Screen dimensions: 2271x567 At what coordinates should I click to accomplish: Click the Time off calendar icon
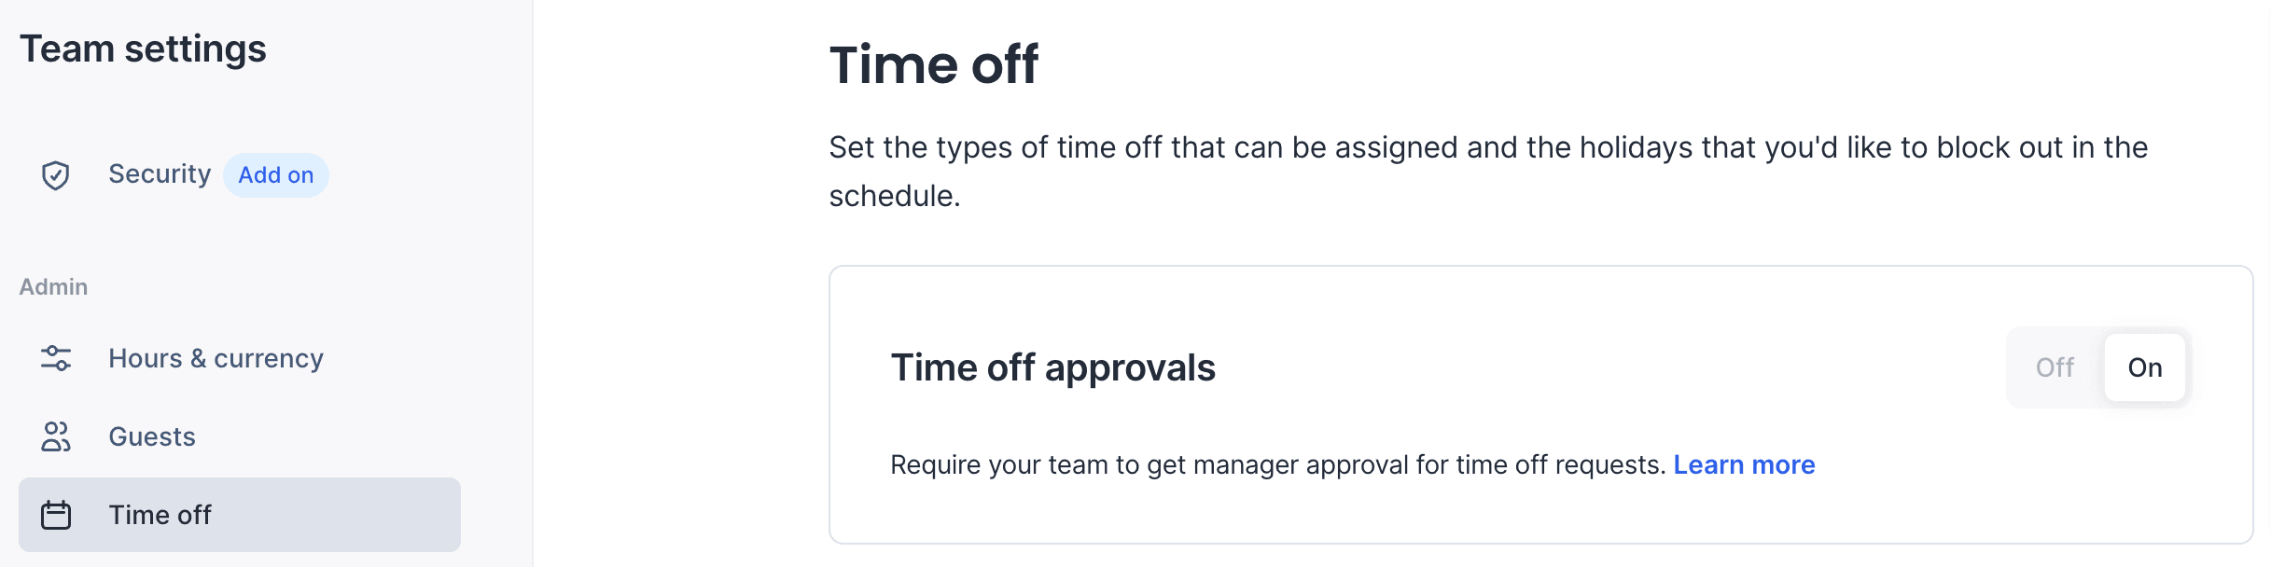tap(56, 515)
